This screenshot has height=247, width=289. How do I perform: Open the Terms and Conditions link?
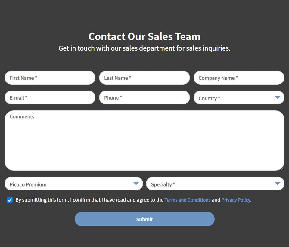(x=187, y=200)
